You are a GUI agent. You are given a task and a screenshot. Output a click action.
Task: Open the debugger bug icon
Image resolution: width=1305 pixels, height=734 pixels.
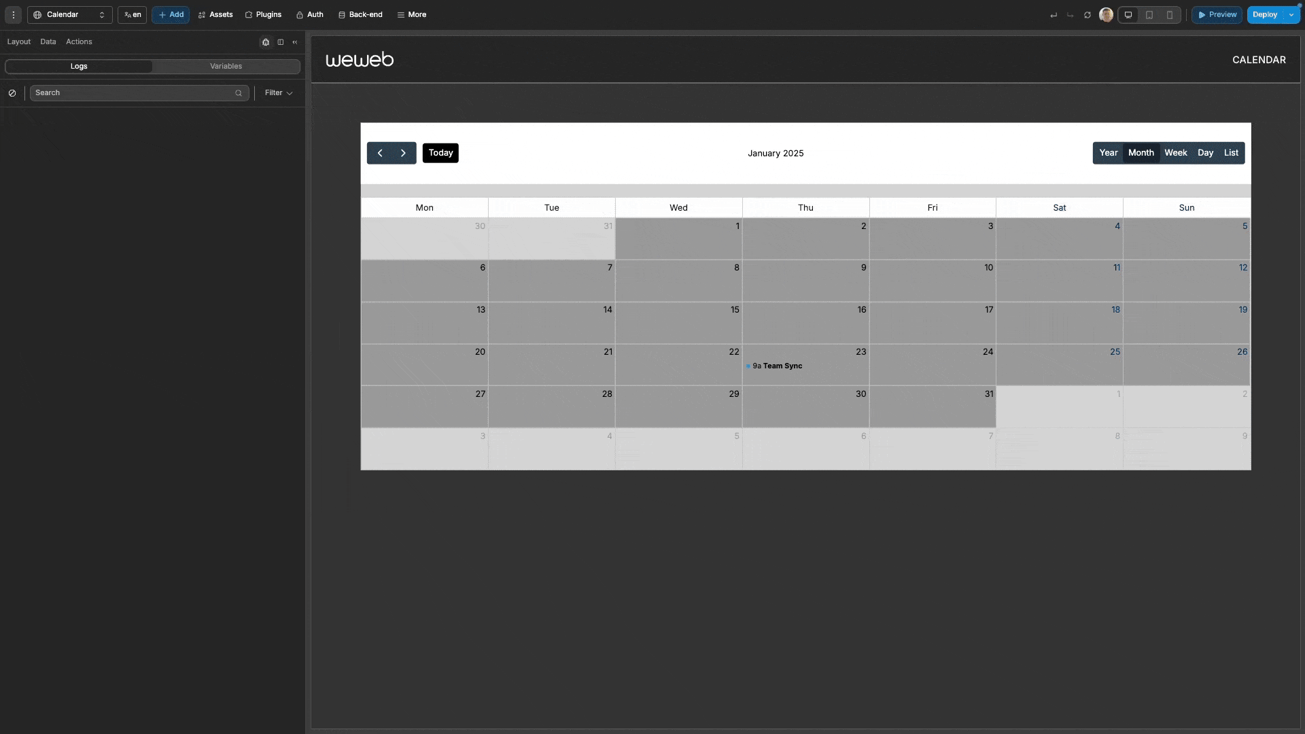click(266, 42)
